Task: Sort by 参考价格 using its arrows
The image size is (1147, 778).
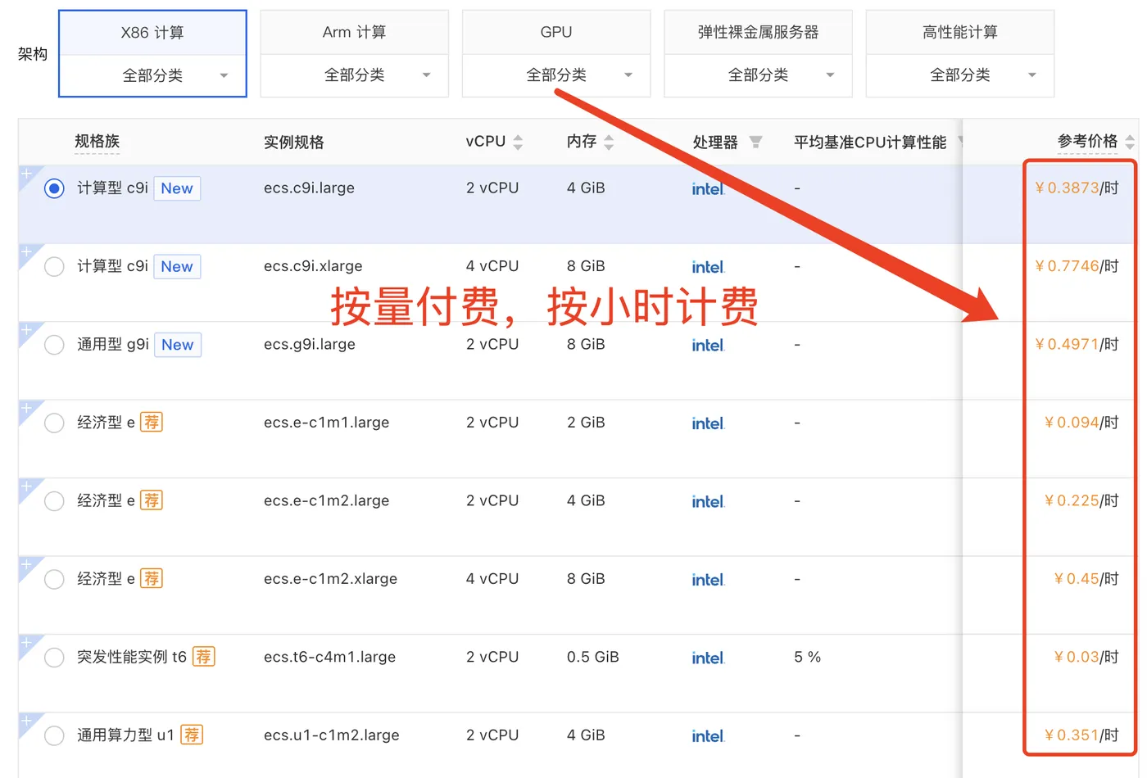Action: pyautogui.click(x=1130, y=142)
